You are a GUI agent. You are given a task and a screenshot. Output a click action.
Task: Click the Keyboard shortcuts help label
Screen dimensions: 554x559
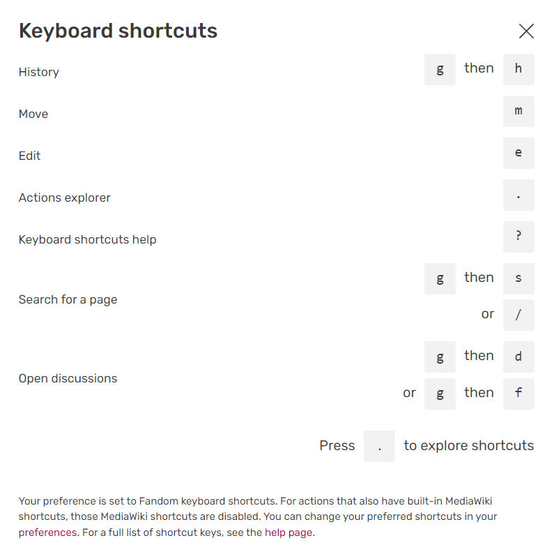(x=87, y=239)
